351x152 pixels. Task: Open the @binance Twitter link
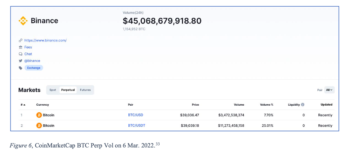pos(32,61)
